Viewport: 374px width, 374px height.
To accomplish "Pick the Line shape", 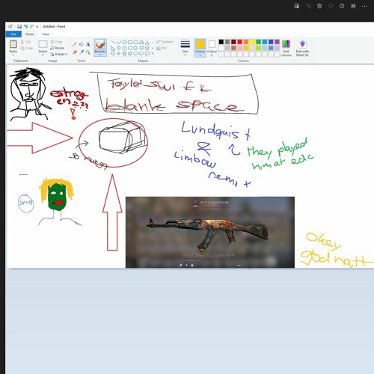I will 113,42.
